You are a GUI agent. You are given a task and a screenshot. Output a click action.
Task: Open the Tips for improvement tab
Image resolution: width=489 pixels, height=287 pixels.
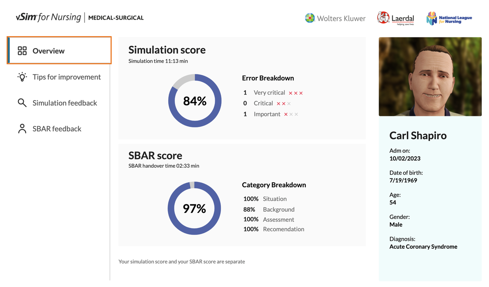coord(66,77)
